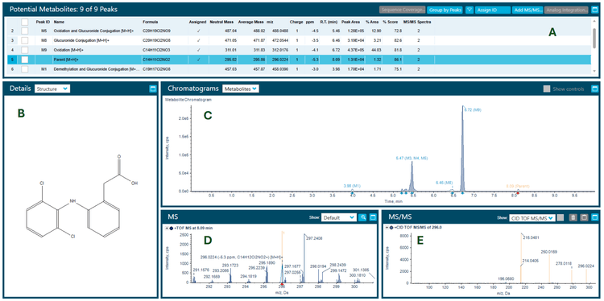Image resolution: width=604 pixels, height=301 pixels.
Task: Maximize the Potential Metabolites panel
Action: coord(594,10)
